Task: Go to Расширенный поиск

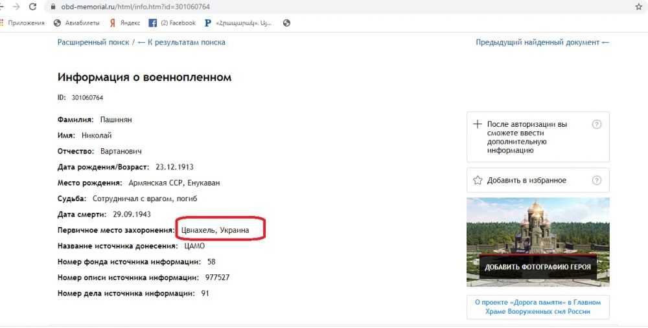Action: 93,42
